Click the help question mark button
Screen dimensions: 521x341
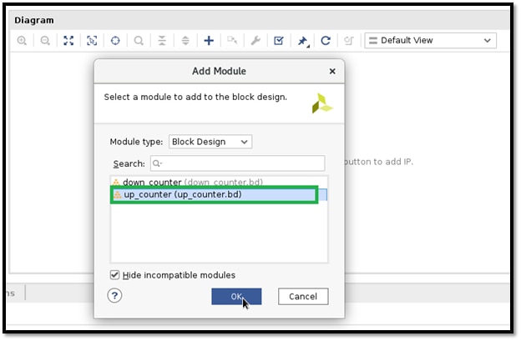tap(114, 295)
